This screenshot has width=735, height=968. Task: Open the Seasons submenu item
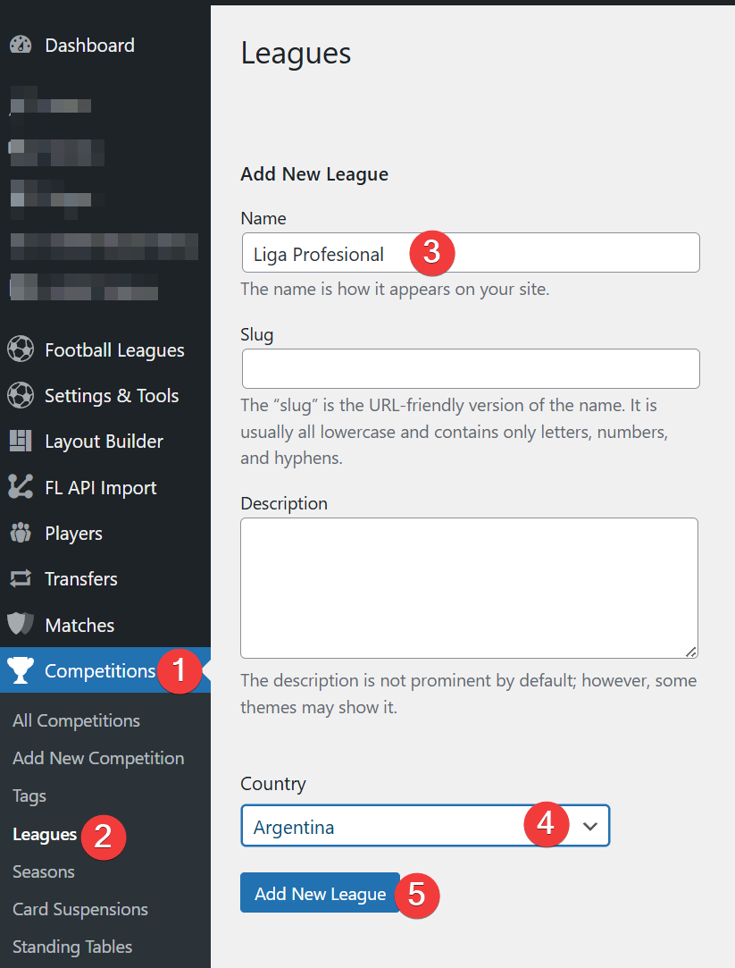point(44,871)
